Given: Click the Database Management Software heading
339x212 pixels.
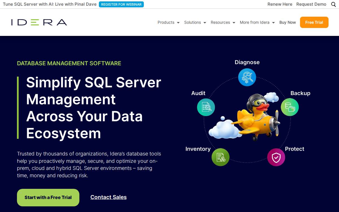Looking at the screenshot, I should click(x=69, y=63).
